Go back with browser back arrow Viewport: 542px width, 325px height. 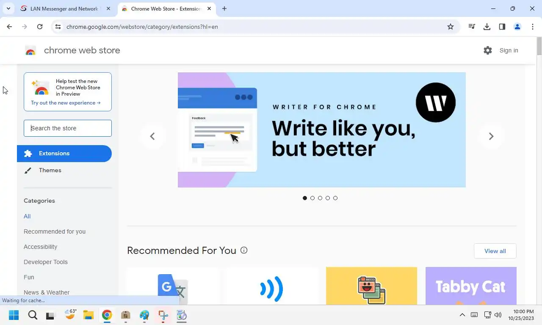(x=9, y=27)
